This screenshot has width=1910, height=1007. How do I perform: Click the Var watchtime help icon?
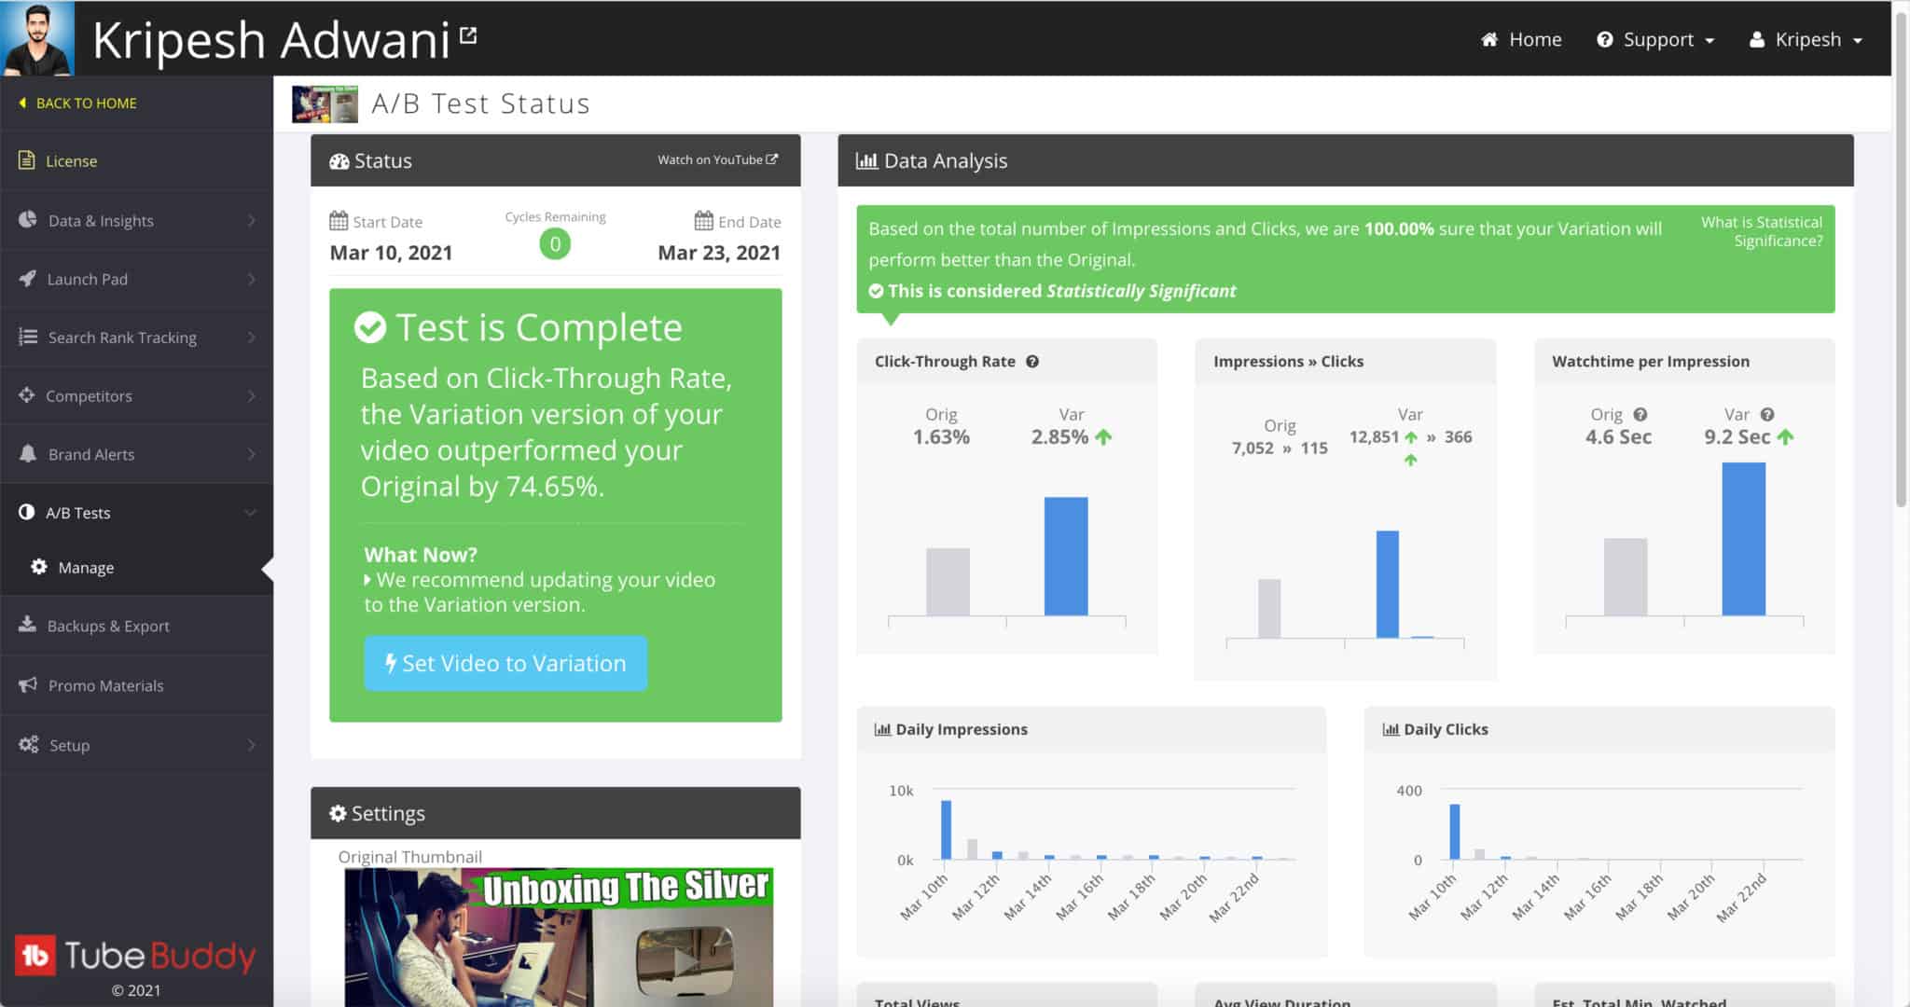[x=1767, y=414]
